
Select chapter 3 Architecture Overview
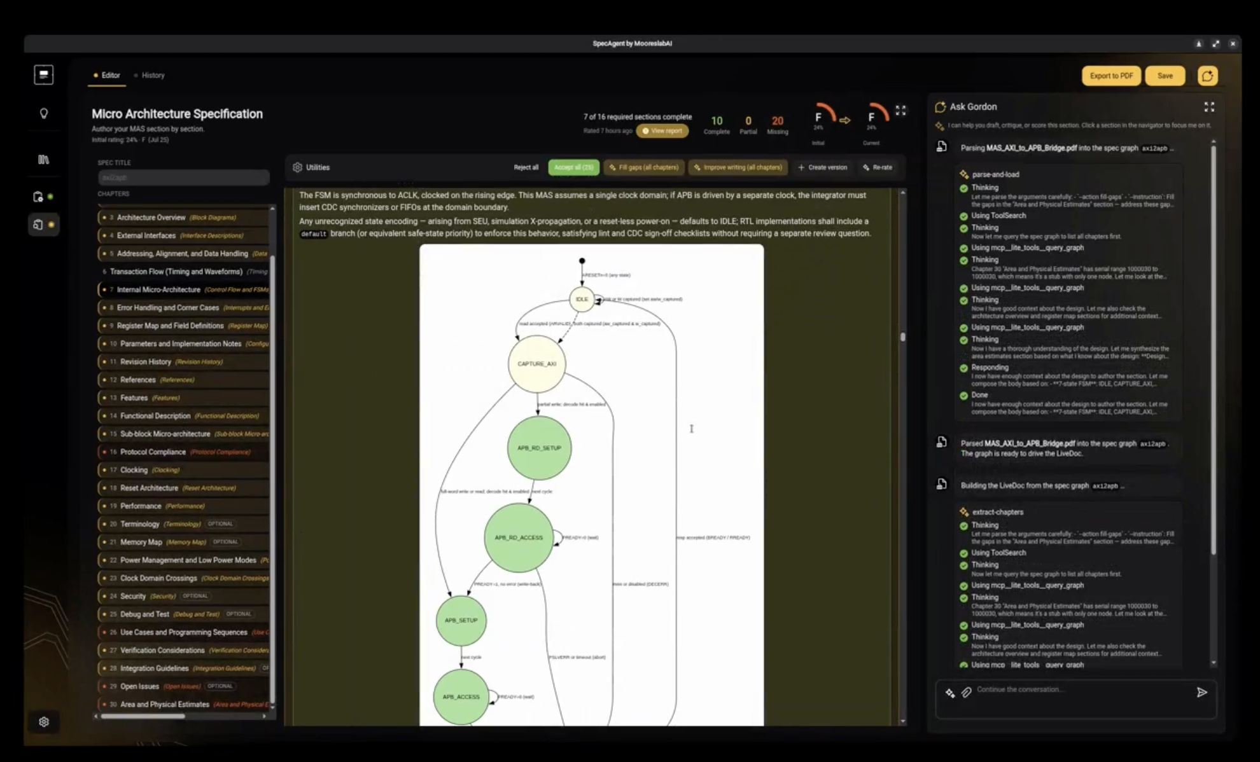pos(183,218)
